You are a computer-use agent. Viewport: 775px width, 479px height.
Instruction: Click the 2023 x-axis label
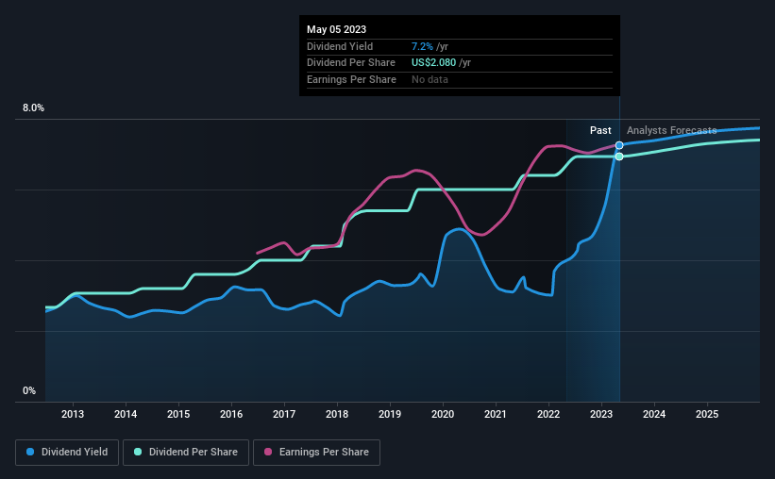[601, 414]
